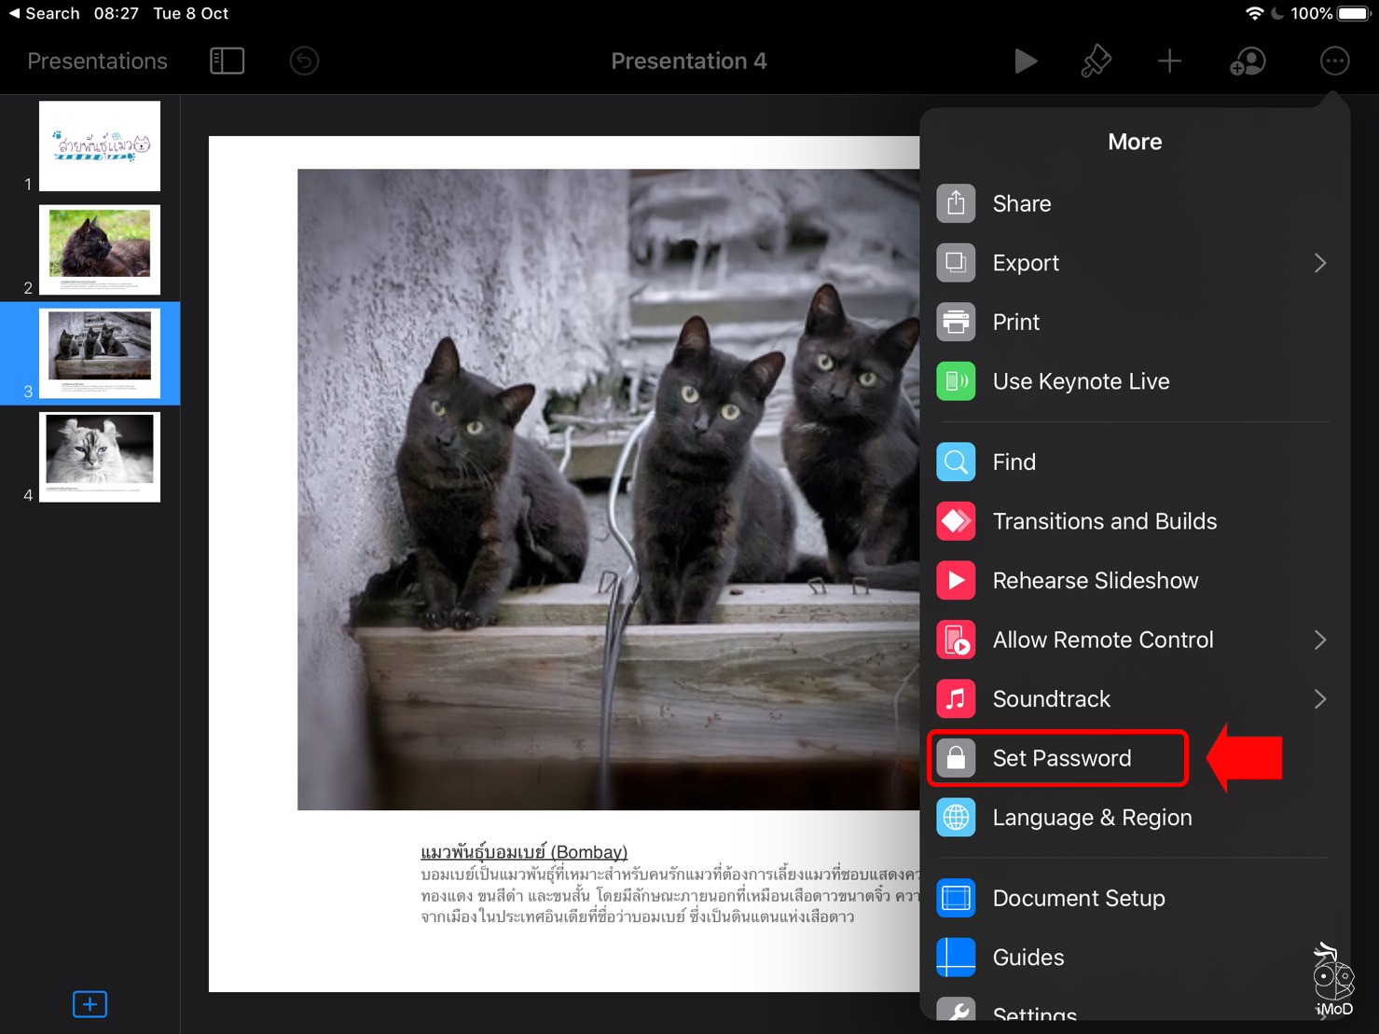Select slide 1 title thumbnail

(x=99, y=145)
